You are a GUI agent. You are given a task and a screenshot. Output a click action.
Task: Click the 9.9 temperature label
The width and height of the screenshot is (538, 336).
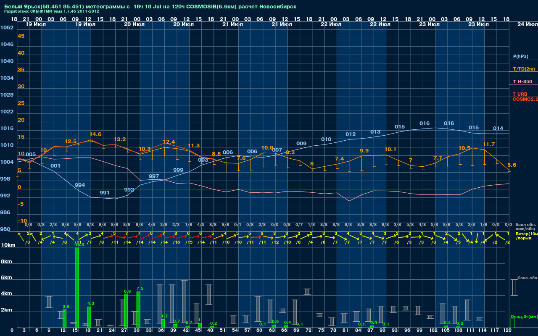pos(364,151)
